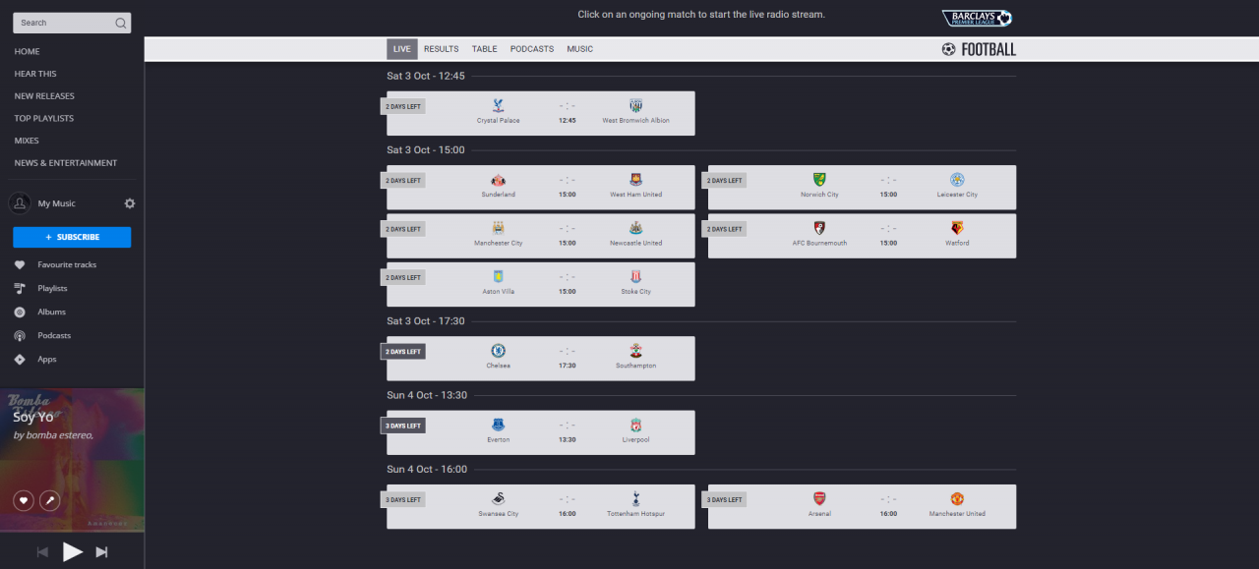Open the Top Playlists menu item

pos(44,118)
